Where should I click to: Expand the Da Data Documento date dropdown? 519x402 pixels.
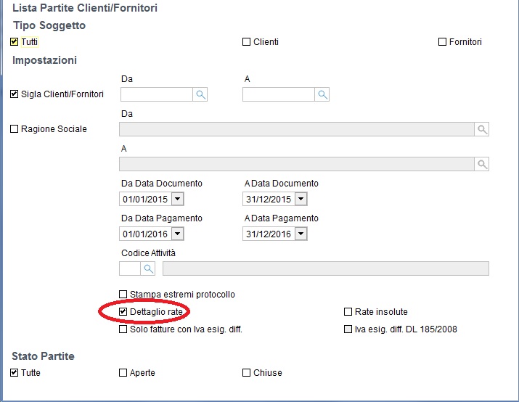177,199
